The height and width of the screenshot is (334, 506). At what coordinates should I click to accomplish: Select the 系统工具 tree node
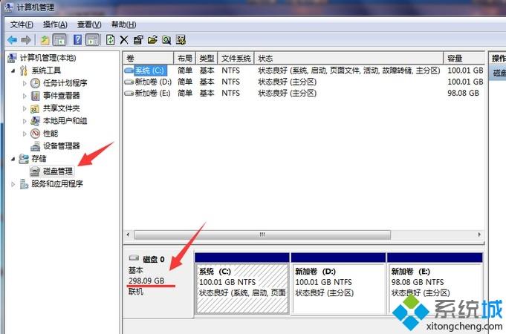point(46,71)
